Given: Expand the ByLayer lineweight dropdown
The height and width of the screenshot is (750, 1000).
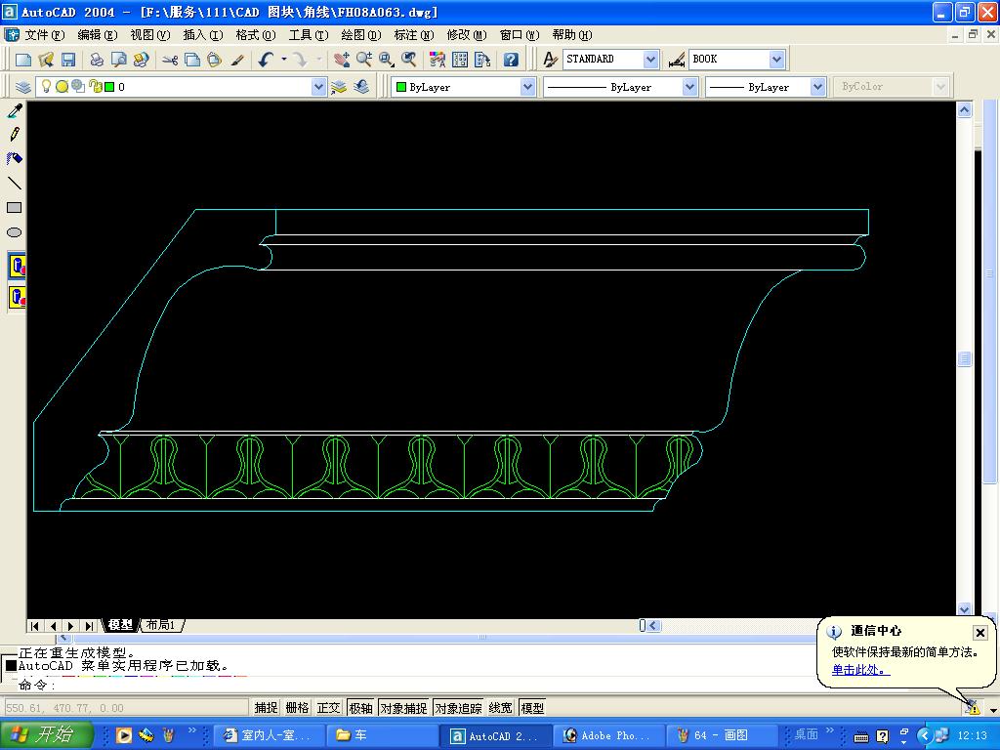Looking at the screenshot, I should tap(817, 87).
